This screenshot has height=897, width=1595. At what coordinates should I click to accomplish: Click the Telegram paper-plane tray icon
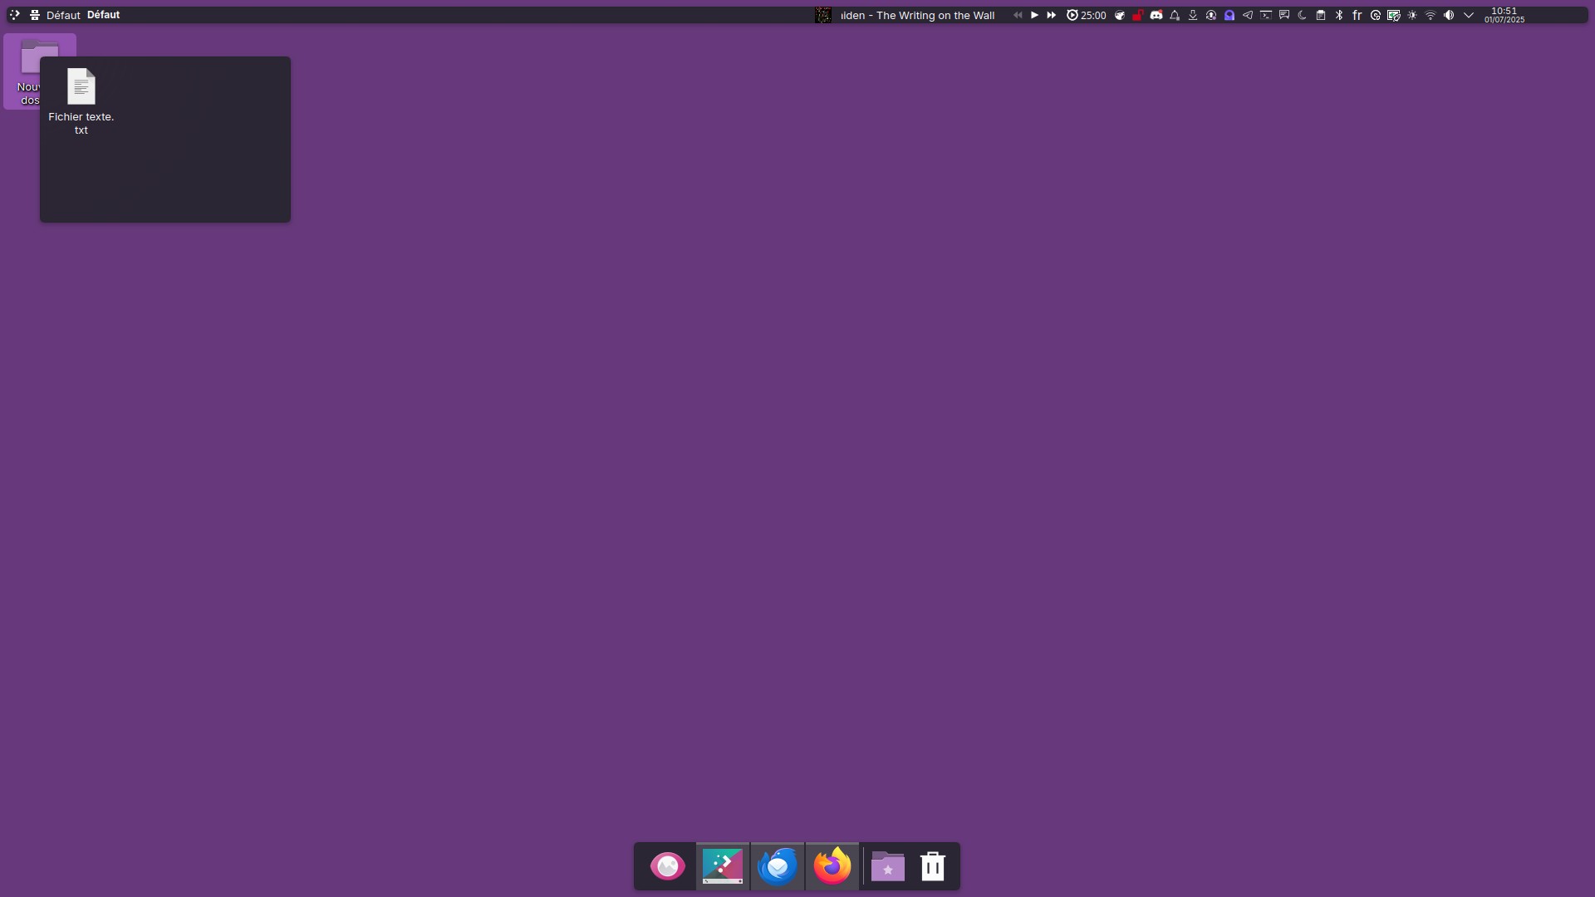pyautogui.click(x=1248, y=15)
